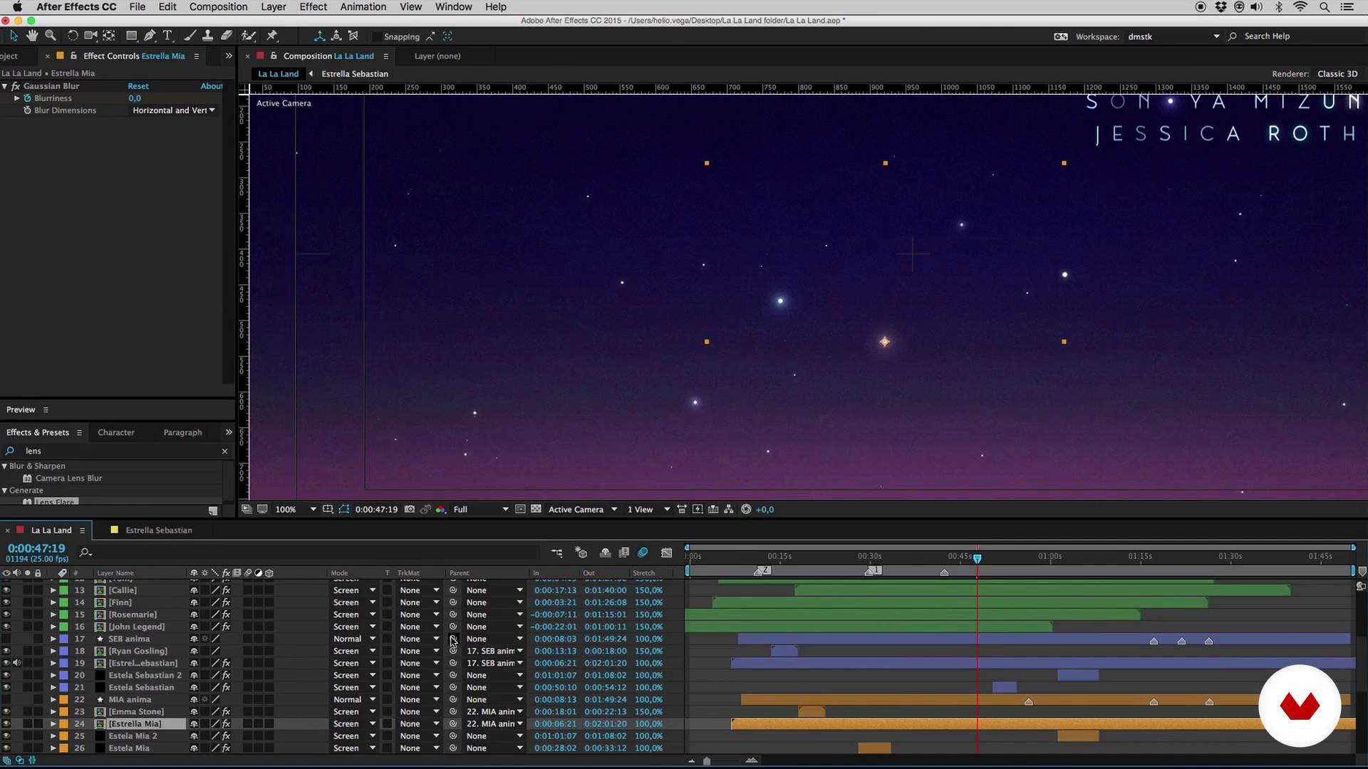Open the Workspace dmstk dropdown
The width and height of the screenshot is (1368, 769).
click(1173, 36)
